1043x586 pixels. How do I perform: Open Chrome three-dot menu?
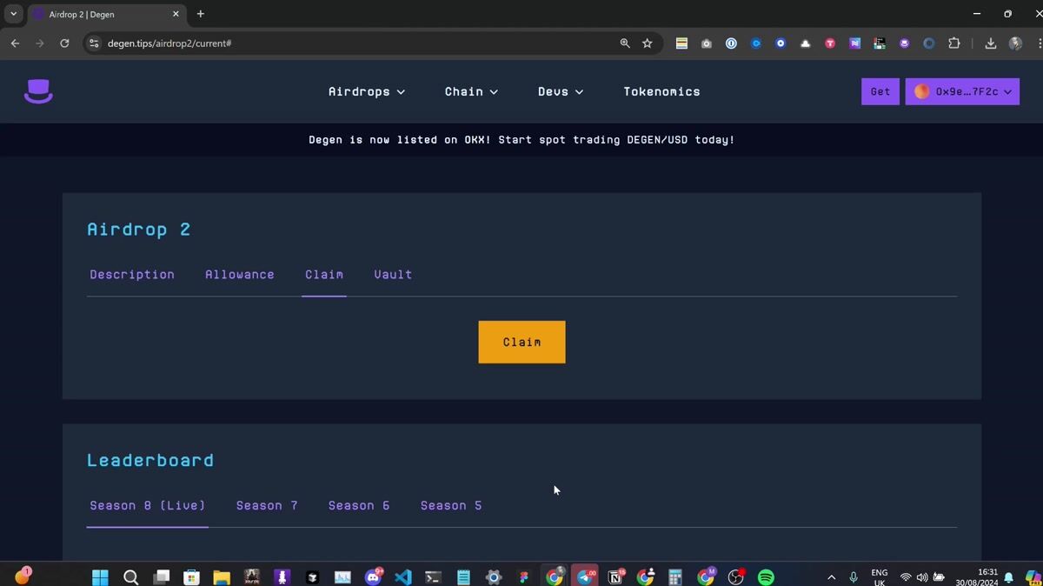[x=1039, y=43]
